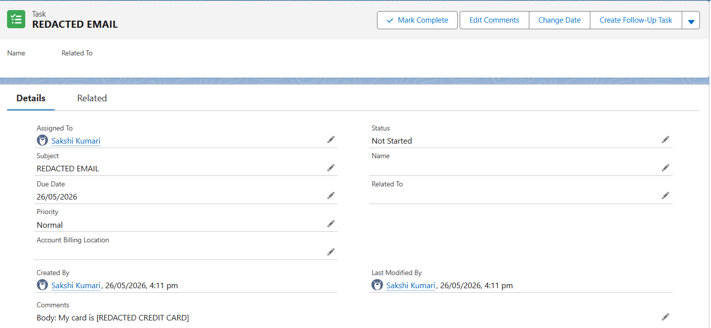Viewport: 711px width, 328px height.
Task: Edit the right-column Name field pencil
Action: click(666, 168)
